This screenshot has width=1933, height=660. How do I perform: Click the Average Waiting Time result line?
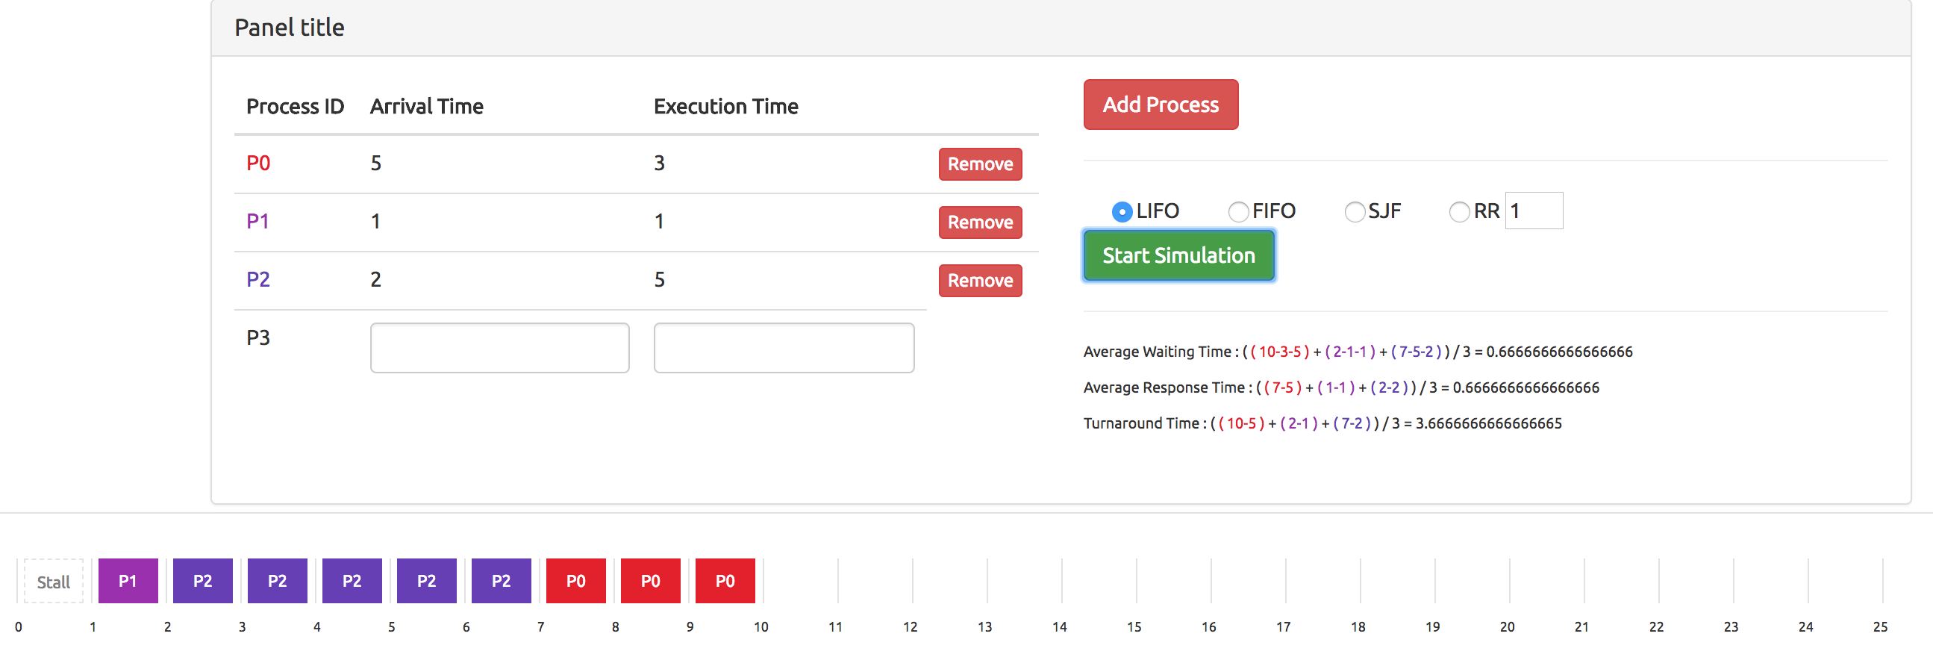tap(1358, 352)
